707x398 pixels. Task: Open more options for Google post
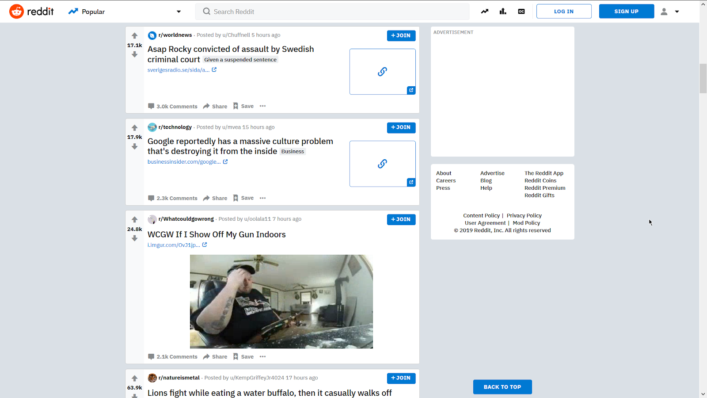pyautogui.click(x=263, y=198)
